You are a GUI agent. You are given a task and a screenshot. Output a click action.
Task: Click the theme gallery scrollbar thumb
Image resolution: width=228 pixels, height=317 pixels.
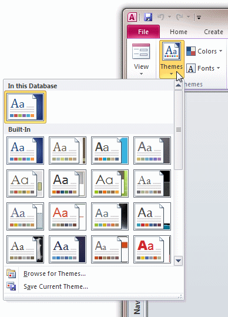coord(178,129)
